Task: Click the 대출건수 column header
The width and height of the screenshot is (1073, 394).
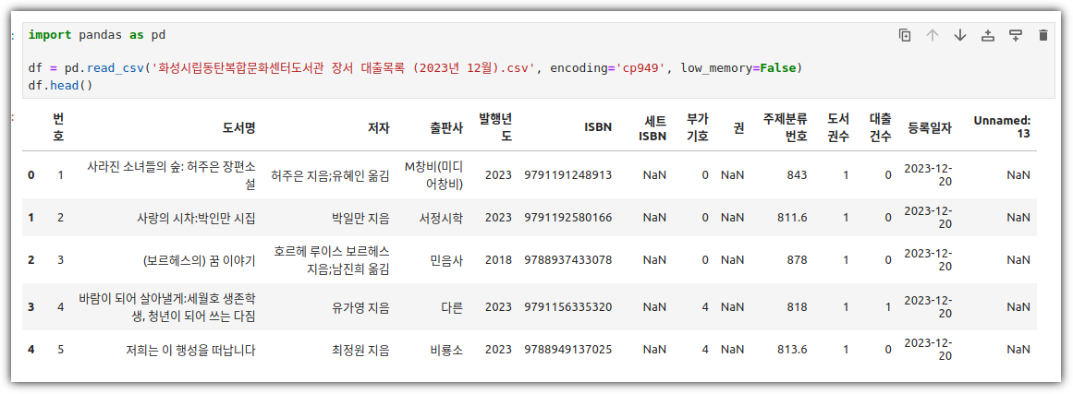Action: click(880, 126)
